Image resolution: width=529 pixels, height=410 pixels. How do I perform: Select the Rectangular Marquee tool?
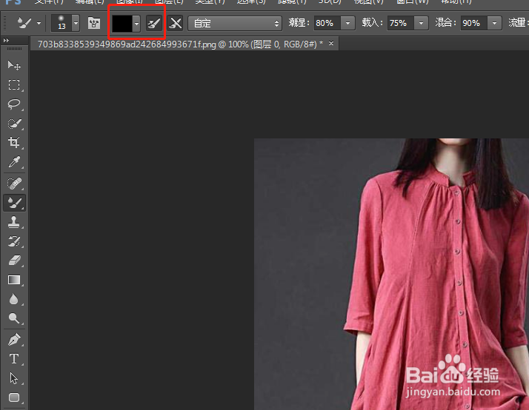pyautogui.click(x=14, y=84)
